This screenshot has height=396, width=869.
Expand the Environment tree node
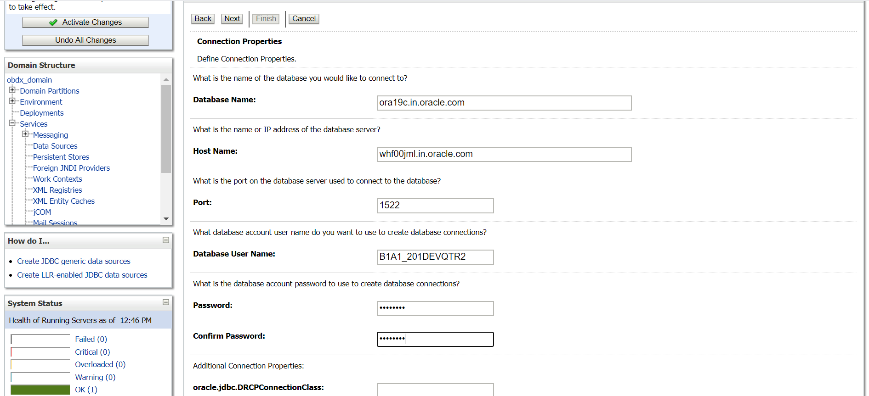coord(12,101)
